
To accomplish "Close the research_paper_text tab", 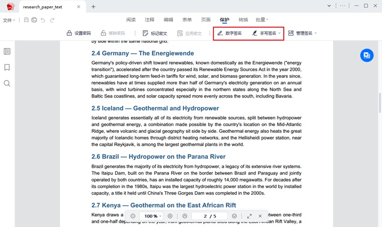I will [x=79, y=7].
